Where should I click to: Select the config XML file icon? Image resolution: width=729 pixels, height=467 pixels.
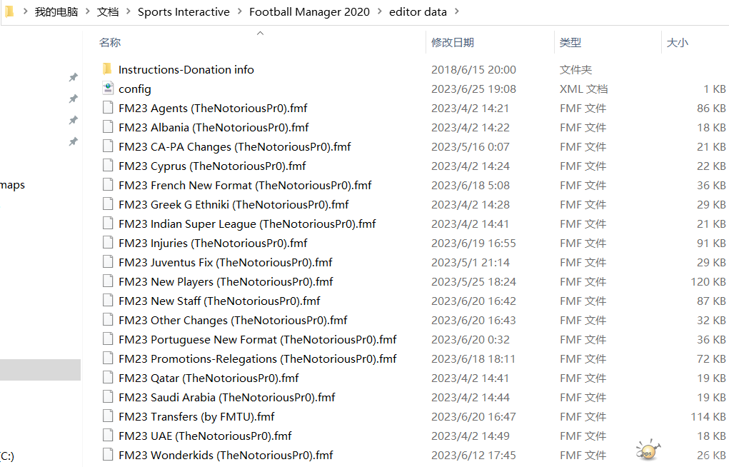tap(108, 89)
